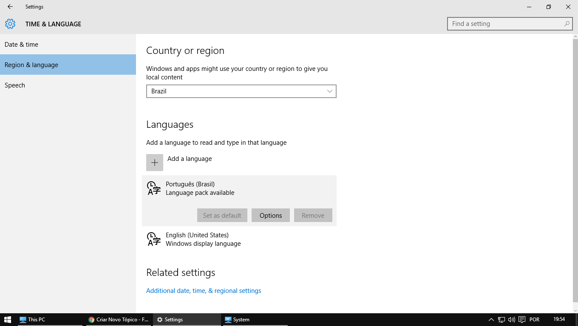Click the Windows display language text
This screenshot has width=578, height=326.
(x=203, y=244)
